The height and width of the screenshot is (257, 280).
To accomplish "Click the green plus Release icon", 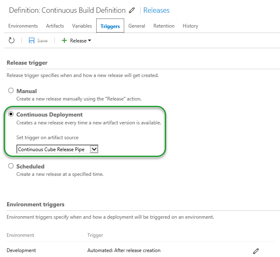I will point(64,40).
